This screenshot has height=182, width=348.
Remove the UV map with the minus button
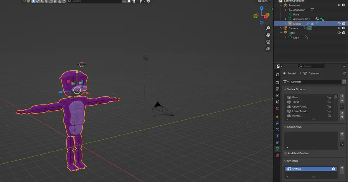342,172
